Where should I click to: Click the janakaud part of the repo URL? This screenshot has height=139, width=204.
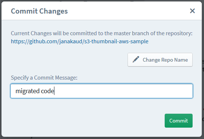71,41
